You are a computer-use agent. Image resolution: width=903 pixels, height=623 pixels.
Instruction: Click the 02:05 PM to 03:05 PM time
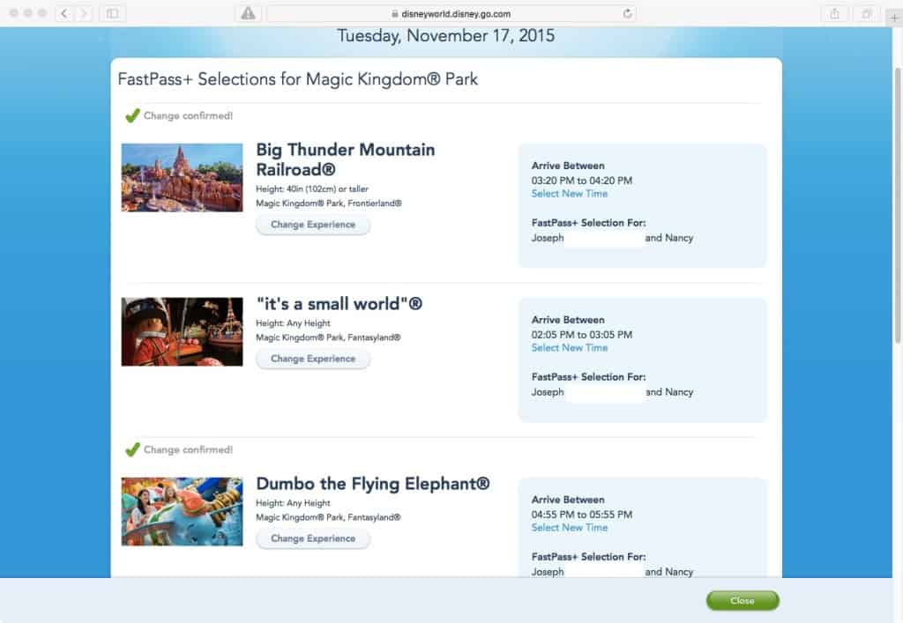pos(582,335)
